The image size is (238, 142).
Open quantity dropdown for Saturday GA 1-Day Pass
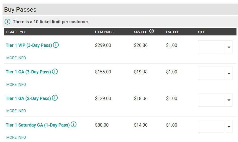pos(215,126)
